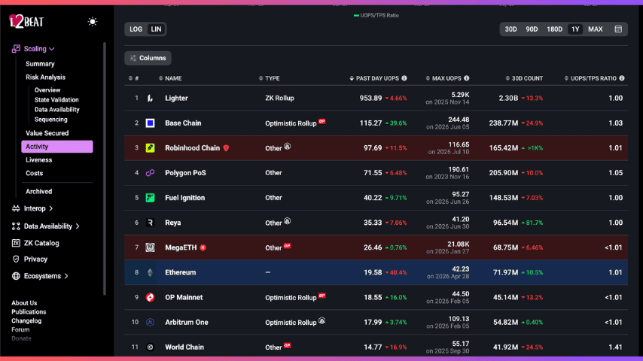Click the L2BEAT logo
The width and height of the screenshot is (643, 361).
(x=26, y=21)
